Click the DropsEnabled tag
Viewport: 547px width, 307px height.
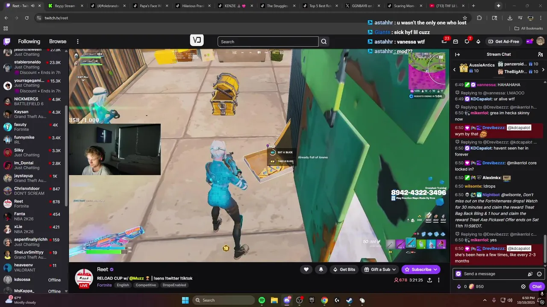[x=174, y=285]
